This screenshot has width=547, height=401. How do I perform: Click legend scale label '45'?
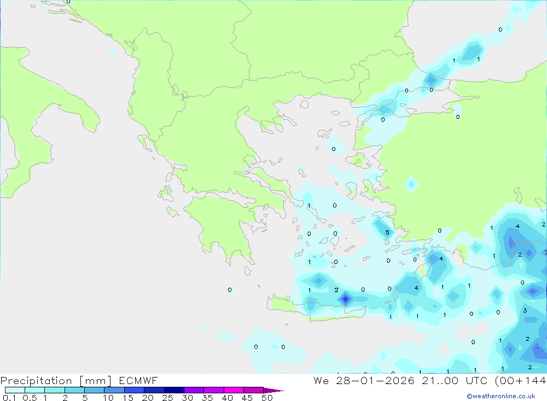click(247, 398)
